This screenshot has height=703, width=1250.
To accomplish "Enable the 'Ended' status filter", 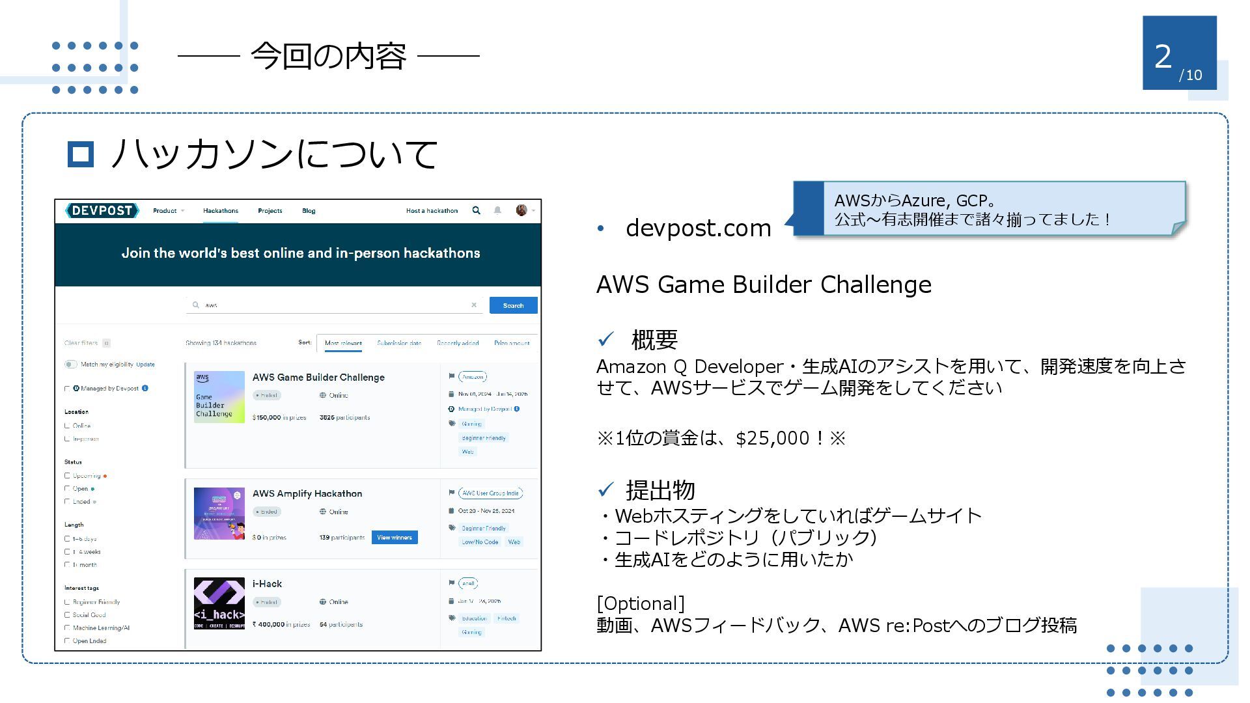I will tap(67, 502).
